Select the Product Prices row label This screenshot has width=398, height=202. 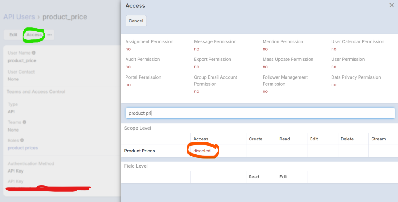(x=140, y=151)
